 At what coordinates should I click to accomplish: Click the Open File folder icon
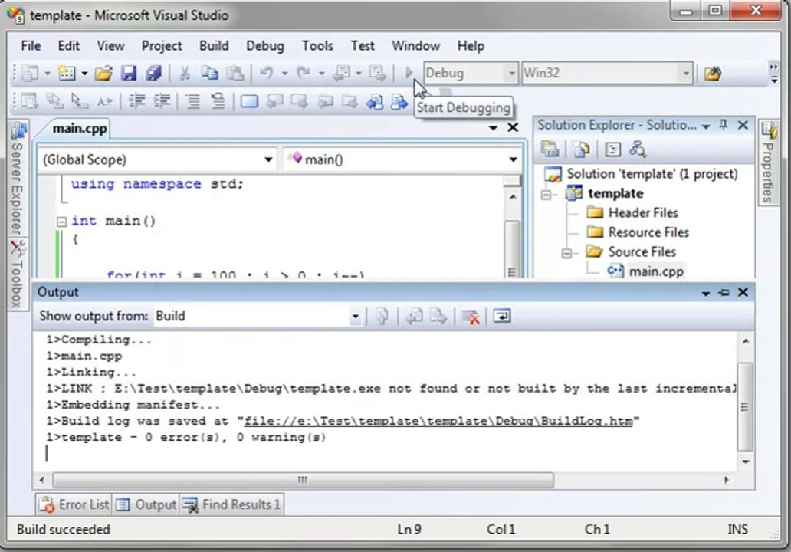tap(103, 74)
